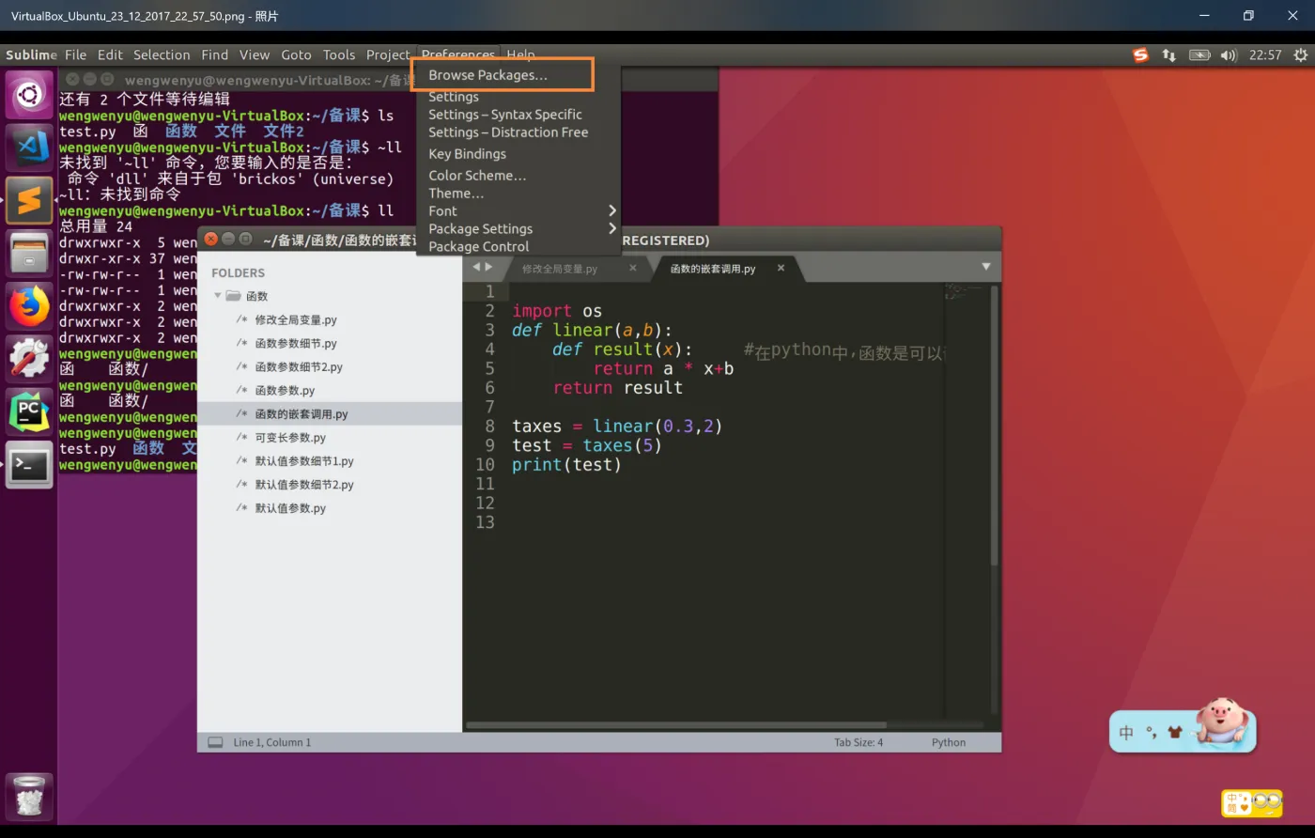Click the Sublime Text dock icon
Viewport: 1315px width, 838px height.
click(29, 199)
